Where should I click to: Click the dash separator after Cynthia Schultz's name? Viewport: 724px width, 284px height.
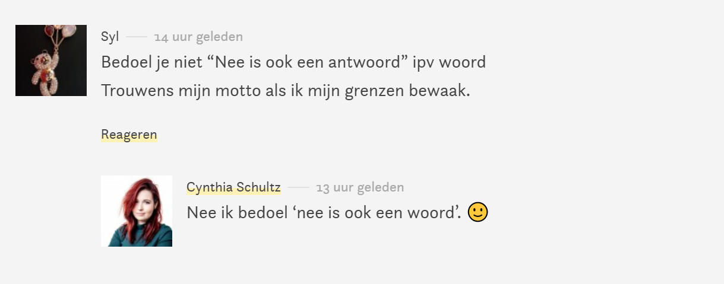pos(299,187)
